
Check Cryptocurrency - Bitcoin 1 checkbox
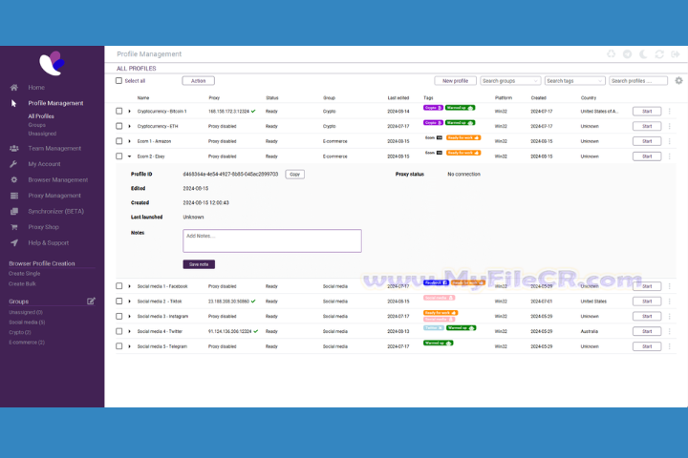pos(118,112)
